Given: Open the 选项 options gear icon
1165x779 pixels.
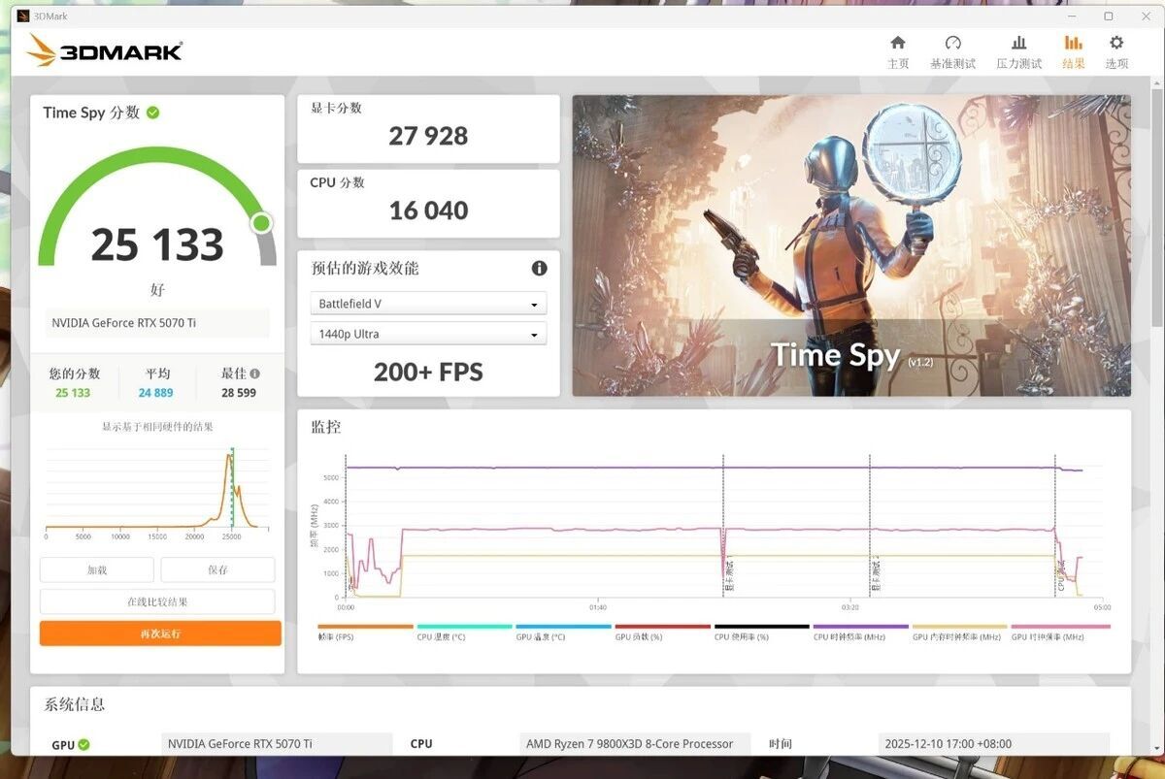Looking at the screenshot, I should [x=1116, y=43].
